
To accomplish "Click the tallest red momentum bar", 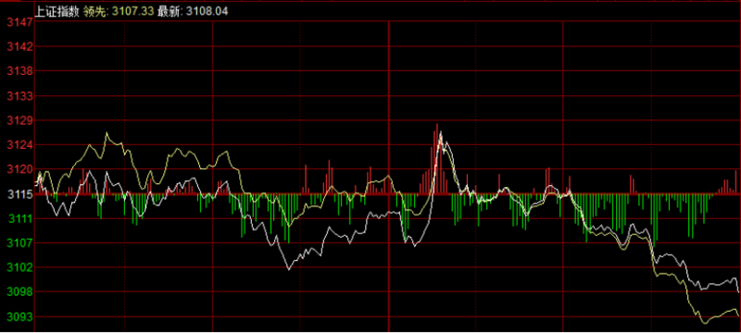I will 437,158.
